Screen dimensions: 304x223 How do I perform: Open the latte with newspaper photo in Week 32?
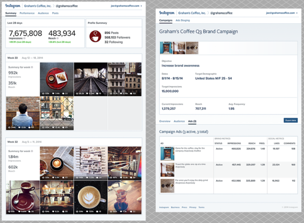click(57, 163)
